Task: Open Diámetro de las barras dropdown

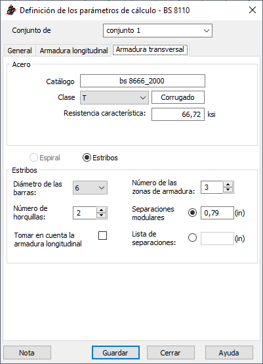Action: [x=90, y=187]
